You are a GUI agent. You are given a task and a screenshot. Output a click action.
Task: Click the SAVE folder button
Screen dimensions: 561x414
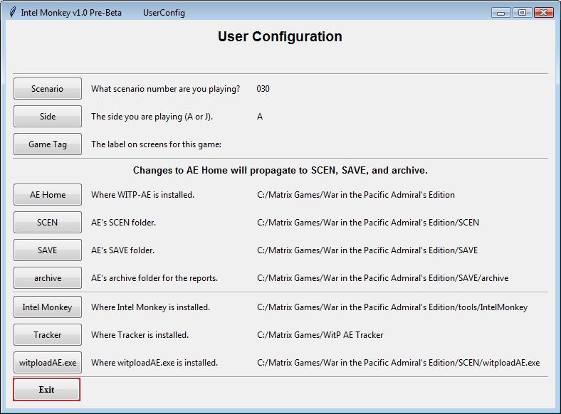click(47, 250)
